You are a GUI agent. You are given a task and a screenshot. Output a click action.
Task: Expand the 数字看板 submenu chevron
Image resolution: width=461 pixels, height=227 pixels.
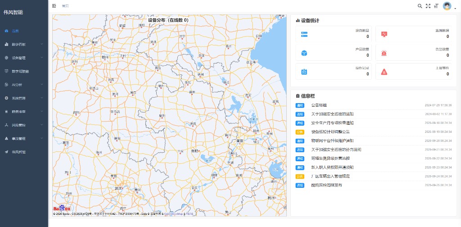42,44
